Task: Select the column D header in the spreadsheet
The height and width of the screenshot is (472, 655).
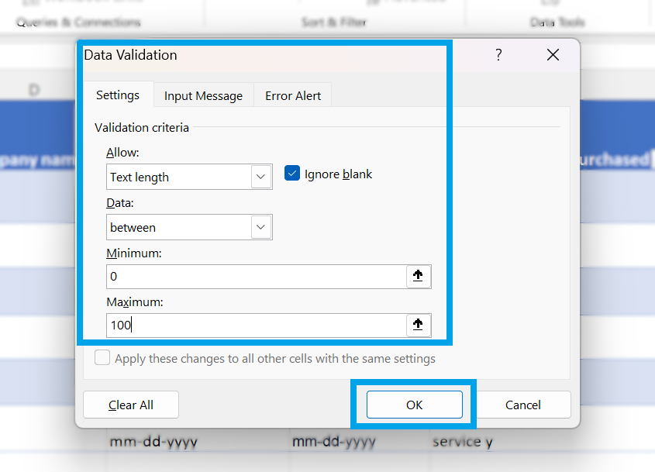Action: point(34,90)
